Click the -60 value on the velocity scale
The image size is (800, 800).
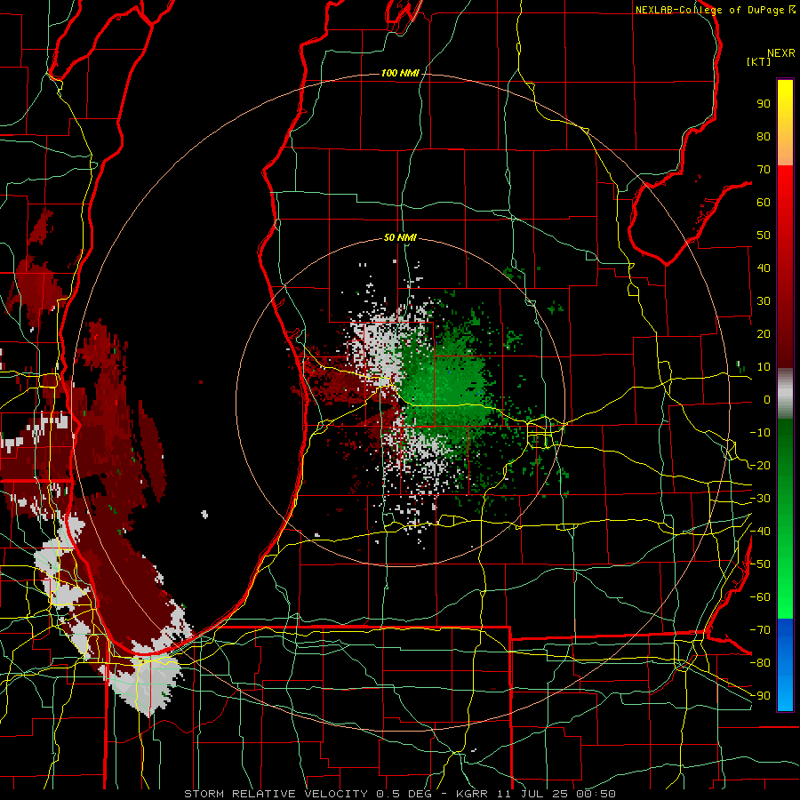click(760, 597)
